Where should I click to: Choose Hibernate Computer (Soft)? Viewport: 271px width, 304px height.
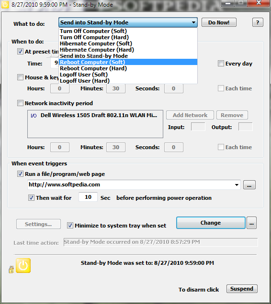pyautogui.click(x=128, y=43)
